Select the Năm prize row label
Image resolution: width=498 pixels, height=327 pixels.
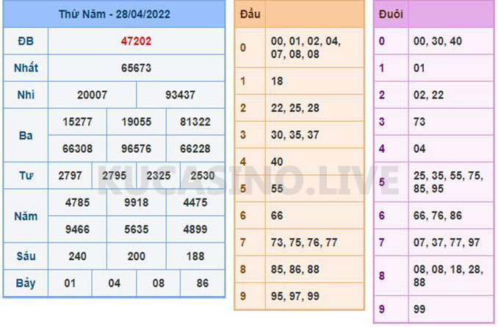pyautogui.click(x=26, y=217)
